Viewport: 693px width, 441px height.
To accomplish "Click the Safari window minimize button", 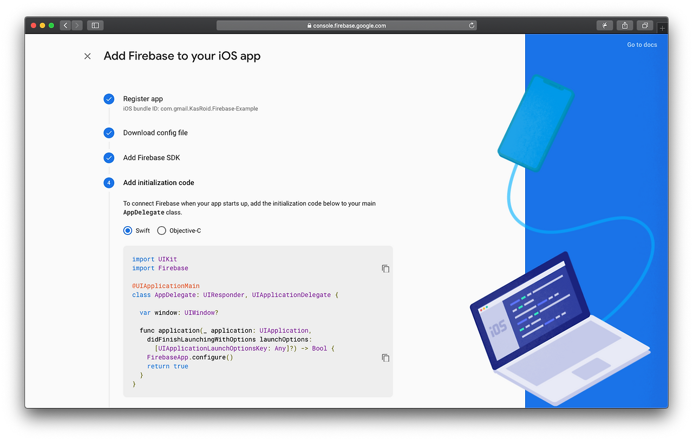I will tap(42, 25).
